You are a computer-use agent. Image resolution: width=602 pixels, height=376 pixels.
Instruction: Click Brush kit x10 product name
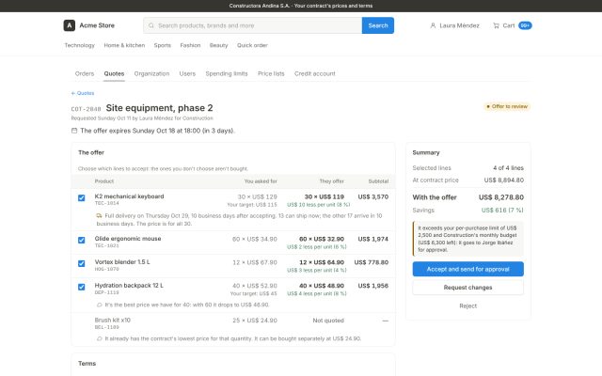(x=113, y=320)
